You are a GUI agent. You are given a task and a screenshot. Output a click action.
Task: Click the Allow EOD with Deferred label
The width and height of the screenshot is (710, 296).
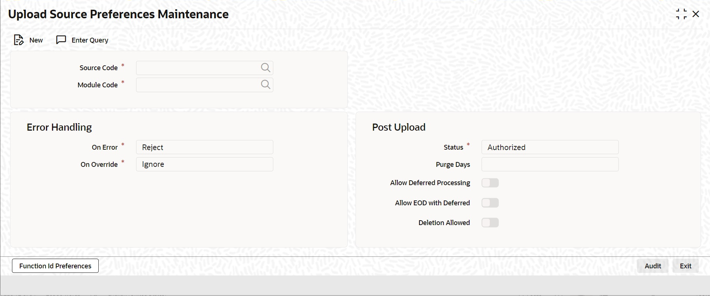[433, 203]
